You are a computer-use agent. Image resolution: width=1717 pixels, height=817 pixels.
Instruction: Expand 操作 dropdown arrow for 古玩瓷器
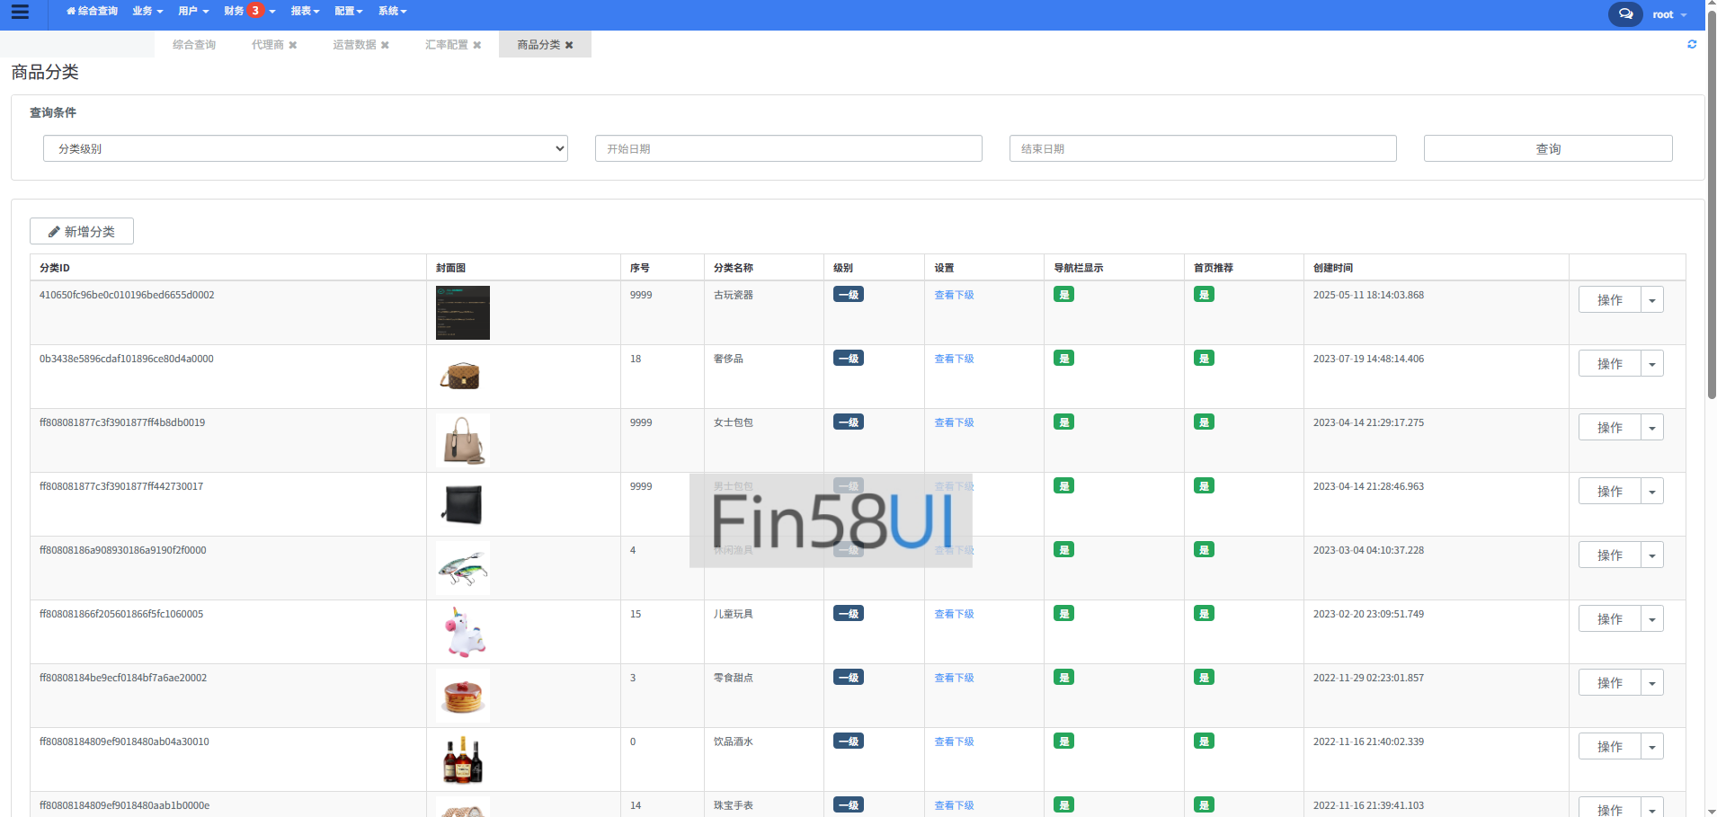pos(1651,300)
